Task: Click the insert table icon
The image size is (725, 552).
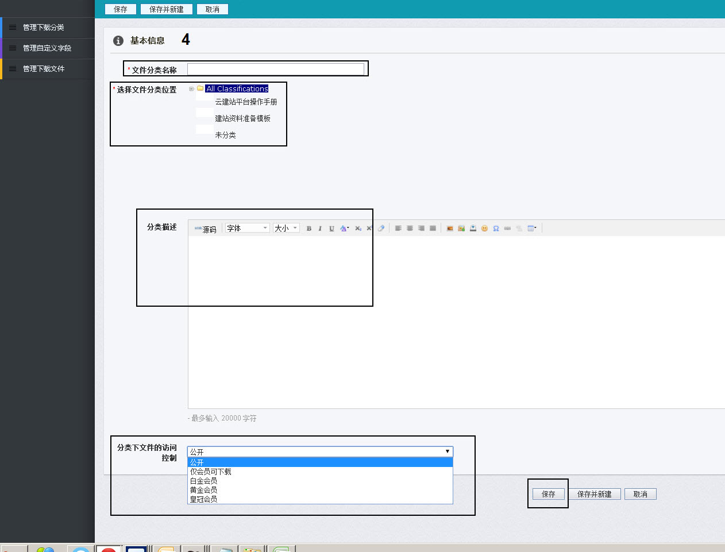Action: tap(531, 229)
